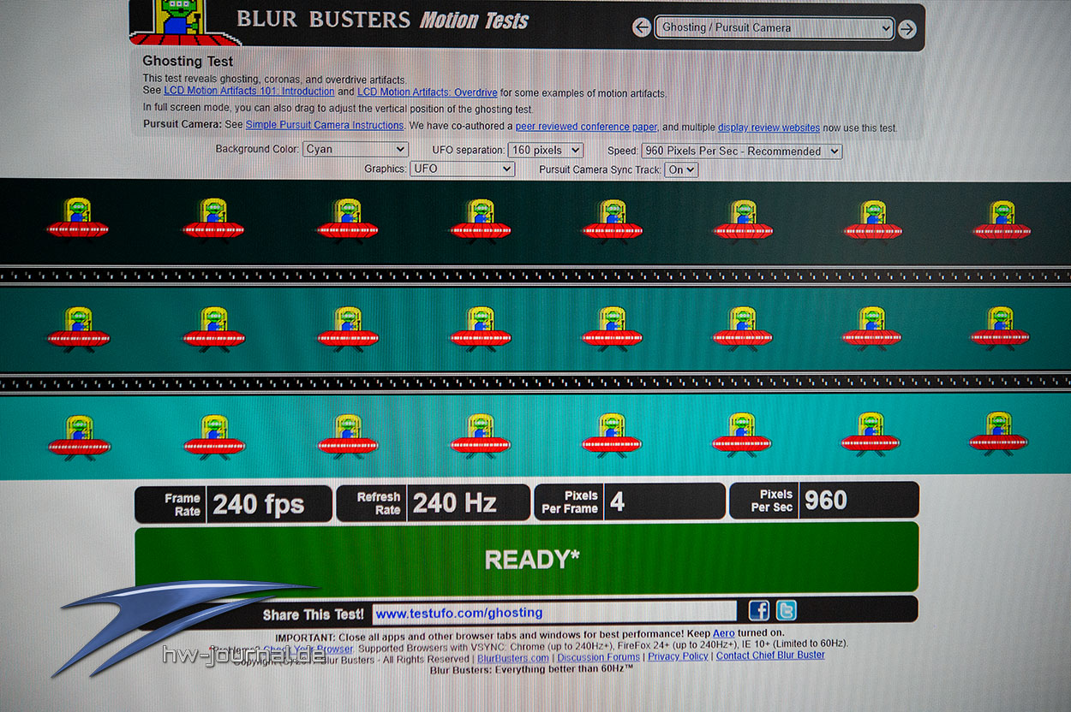1071x712 pixels.
Task: Expand the Graphics dropdown
Action: [462, 169]
